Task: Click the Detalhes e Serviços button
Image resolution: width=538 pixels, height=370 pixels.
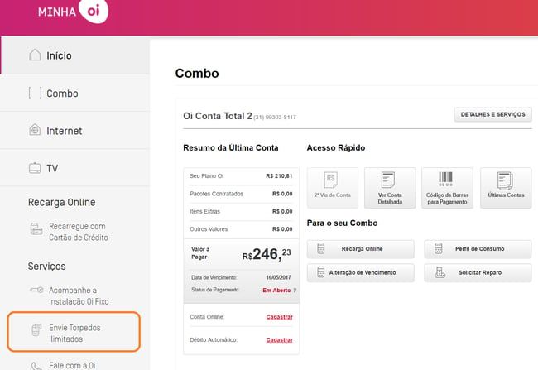Action: point(492,114)
